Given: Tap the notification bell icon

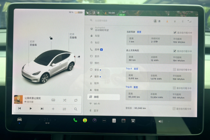Looking at the screenshot, I should (x=175, y=21).
